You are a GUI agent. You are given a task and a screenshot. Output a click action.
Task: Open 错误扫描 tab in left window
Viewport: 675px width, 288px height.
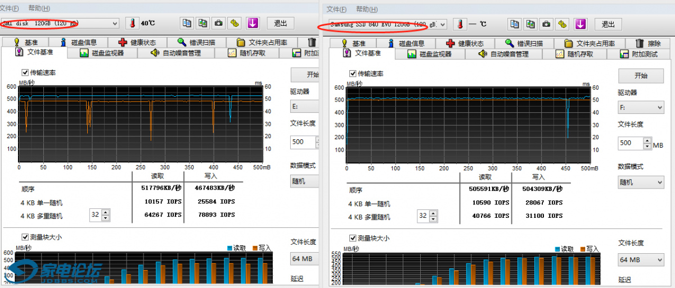pyautogui.click(x=196, y=42)
